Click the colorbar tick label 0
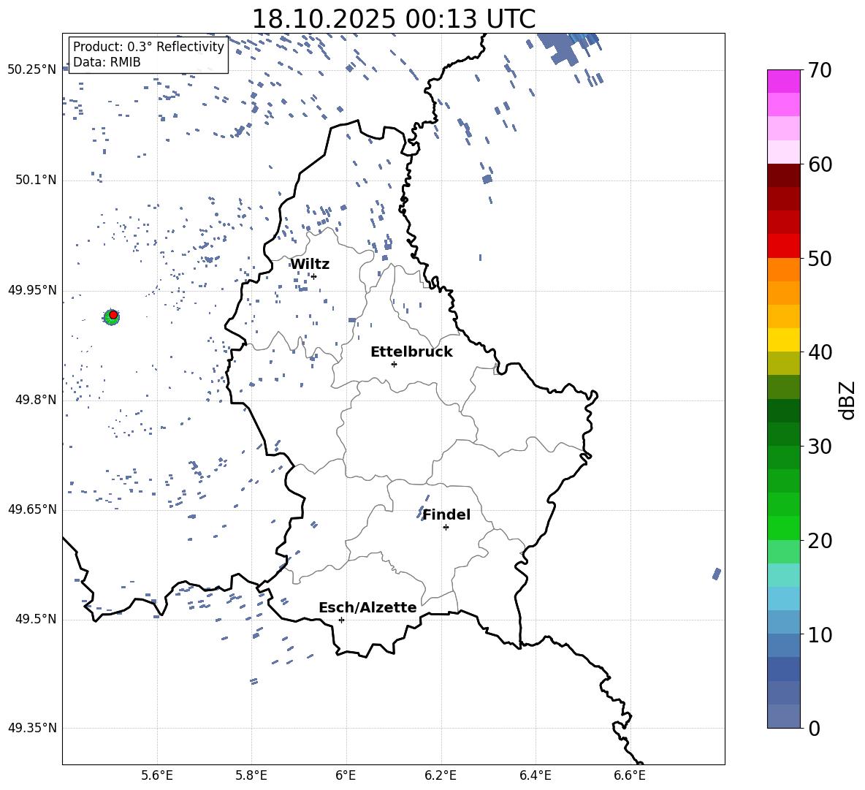Image resolution: width=865 pixels, height=790 pixels. tap(814, 728)
